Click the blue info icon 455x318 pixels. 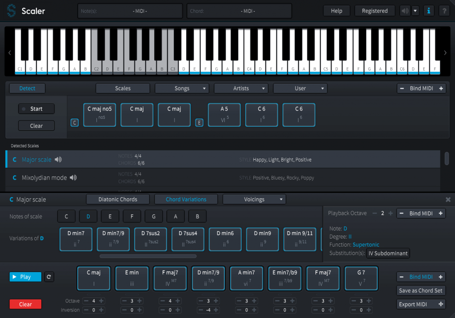429,11
